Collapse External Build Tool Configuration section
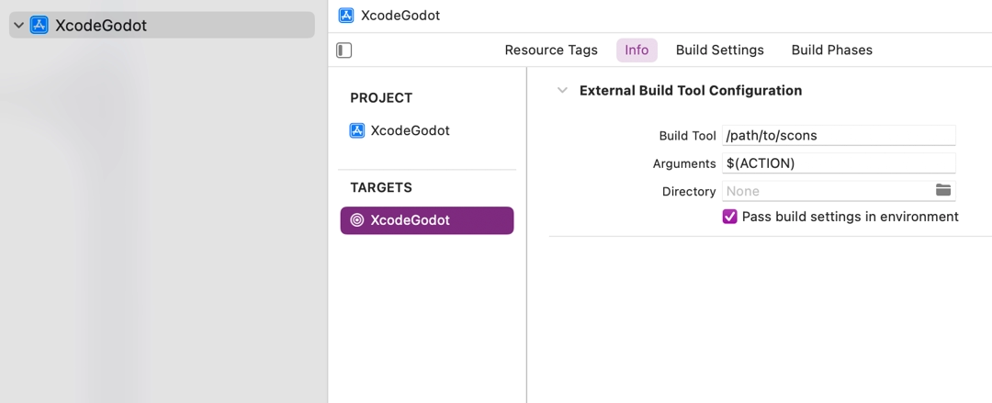 coord(562,90)
